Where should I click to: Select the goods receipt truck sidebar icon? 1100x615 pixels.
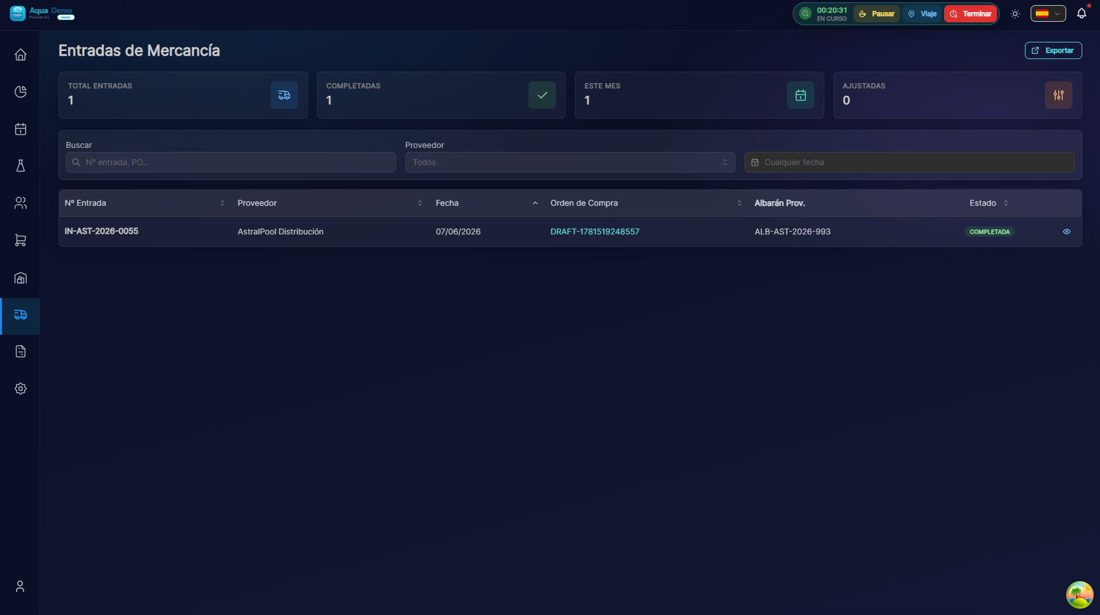pyautogui.click(x=21, y=315)
